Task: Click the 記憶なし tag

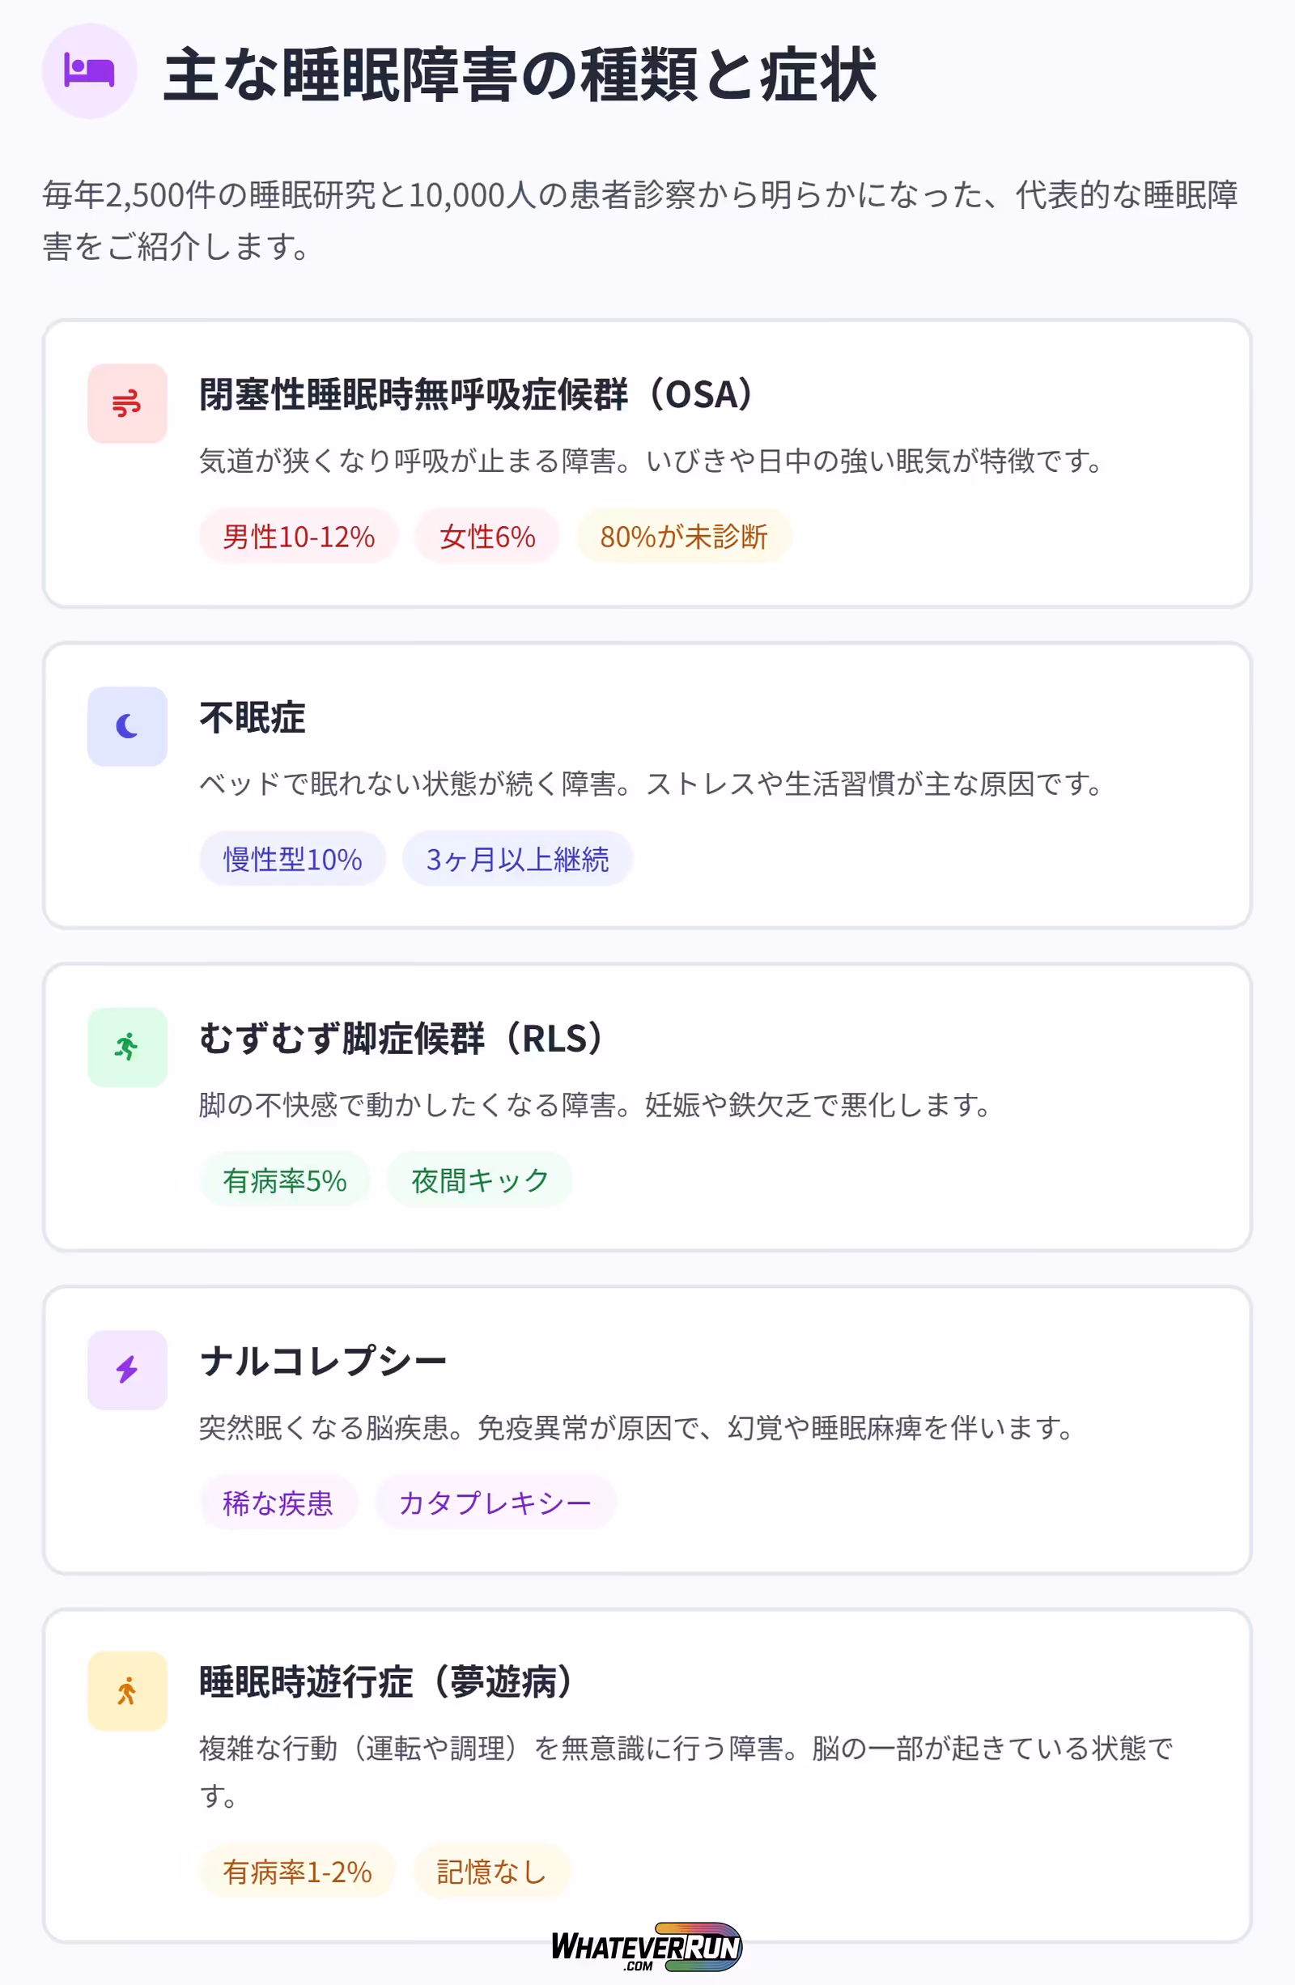Action: pos(491,1872)
